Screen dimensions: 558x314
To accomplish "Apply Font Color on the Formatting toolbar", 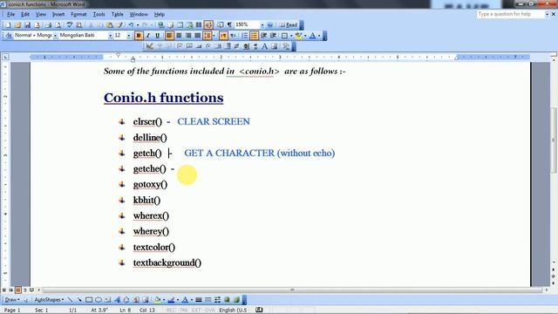I will point(312,36).
